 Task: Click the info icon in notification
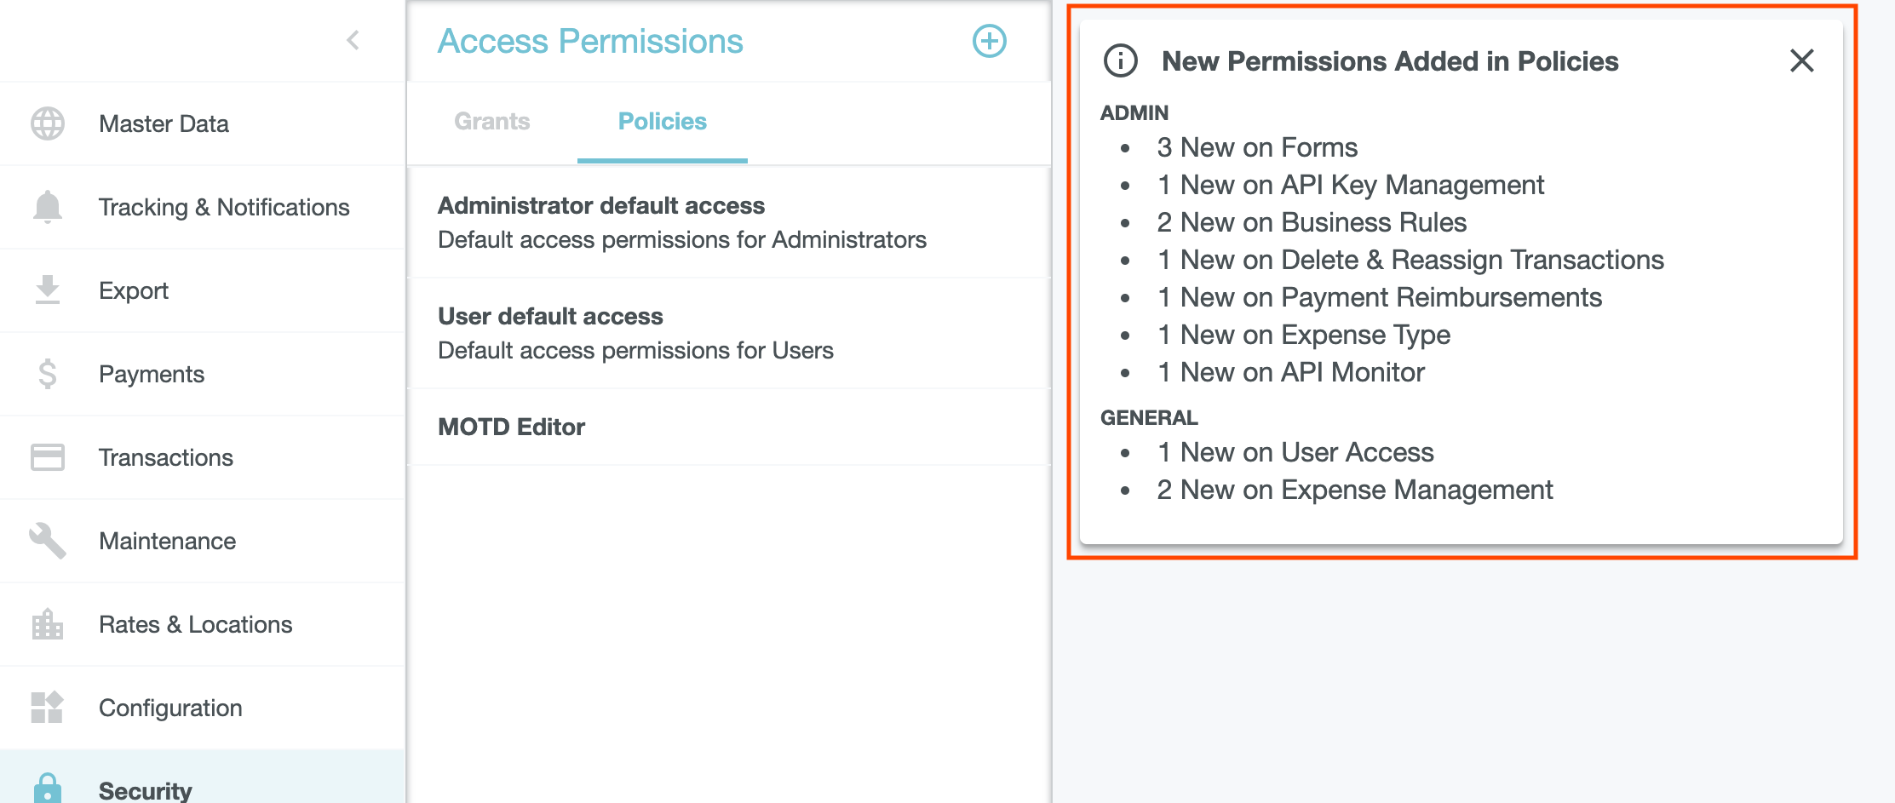[1121, 61]
